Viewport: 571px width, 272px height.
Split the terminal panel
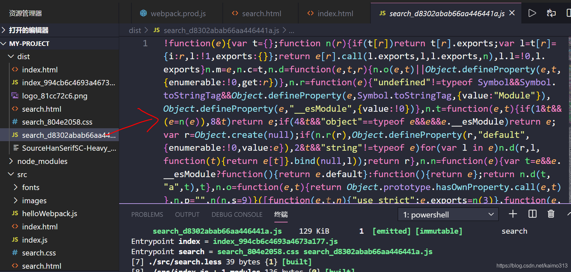click(x=532, y=214)
